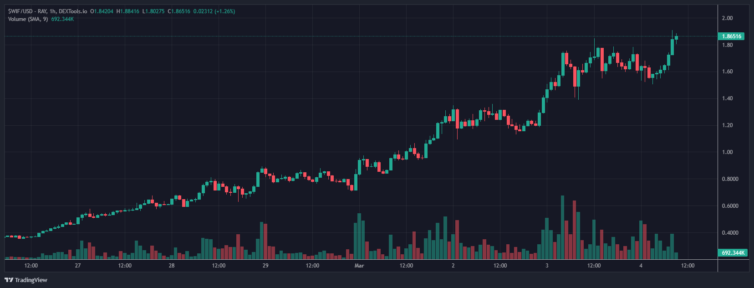Click the high price value H1.88416

tap(128, 11)
